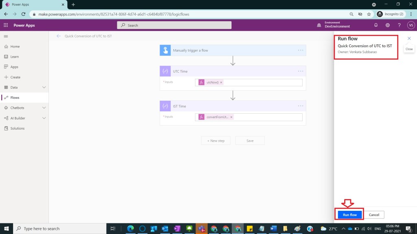The height and width of the screenshot is (234, 417).
Task: Close the Run flow side panel
Action: click(x=409, y=38)
